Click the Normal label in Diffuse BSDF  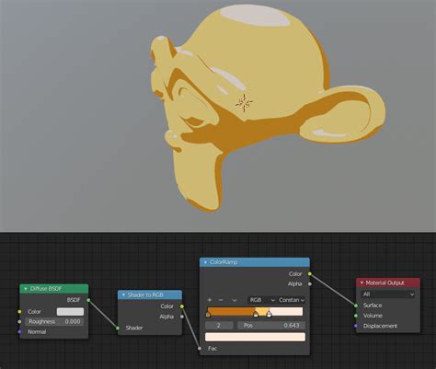point(37,332)
